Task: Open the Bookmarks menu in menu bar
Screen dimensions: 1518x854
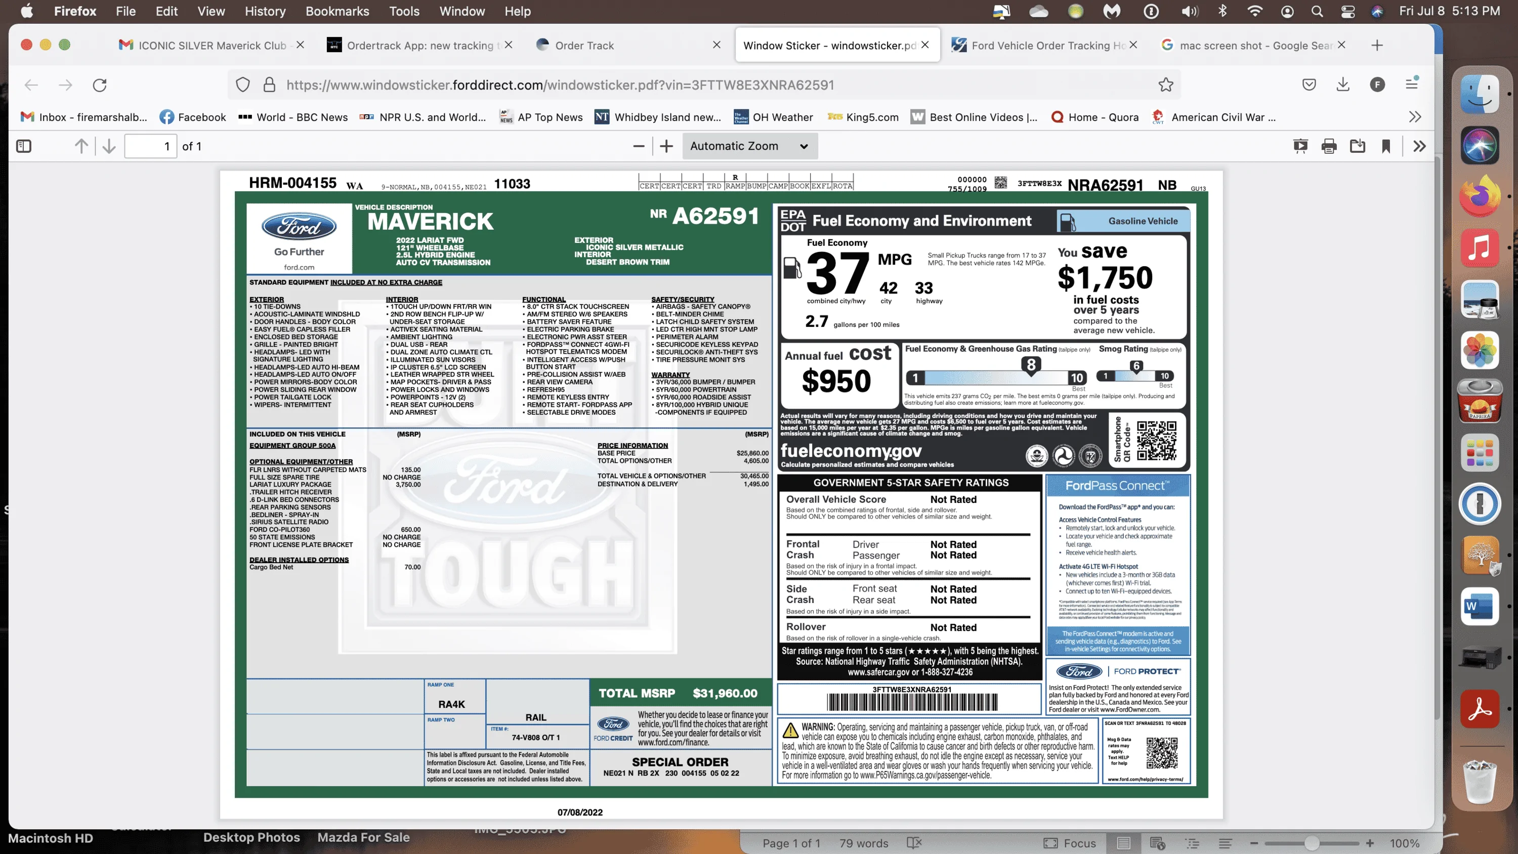Action: tap(337, 11)
